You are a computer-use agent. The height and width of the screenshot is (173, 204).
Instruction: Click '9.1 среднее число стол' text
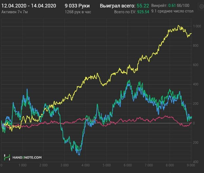point(172,11)
